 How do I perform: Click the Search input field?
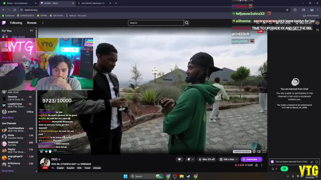156,23
